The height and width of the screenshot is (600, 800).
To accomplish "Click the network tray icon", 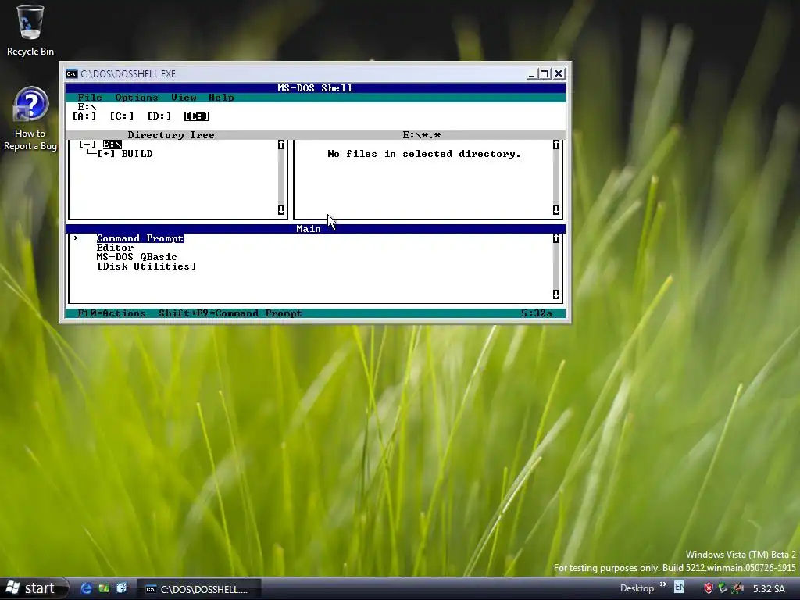I will tap(723, 588).
